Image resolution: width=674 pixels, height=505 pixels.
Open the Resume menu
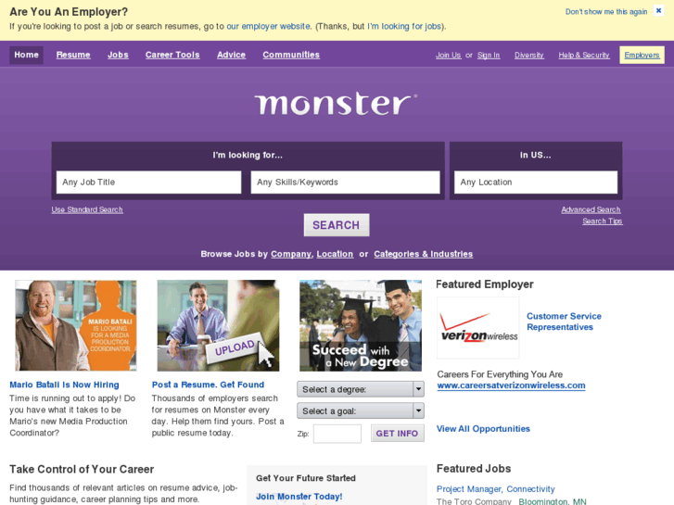(73, 55)
